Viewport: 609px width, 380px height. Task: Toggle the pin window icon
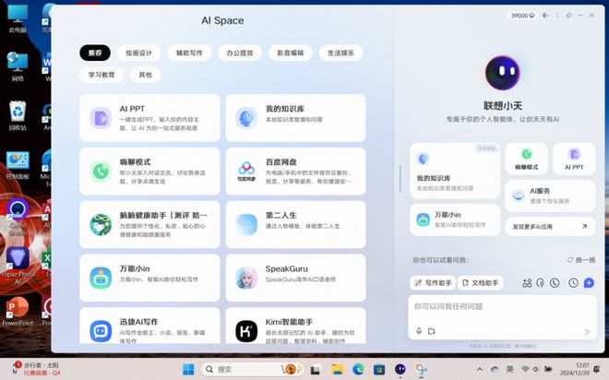pos(568,16)
